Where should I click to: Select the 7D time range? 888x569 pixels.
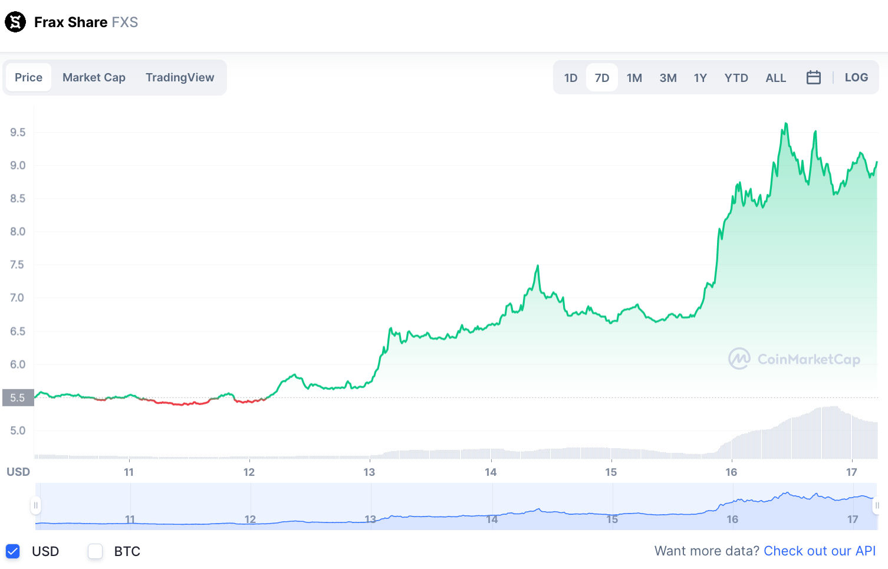point(602,78)
